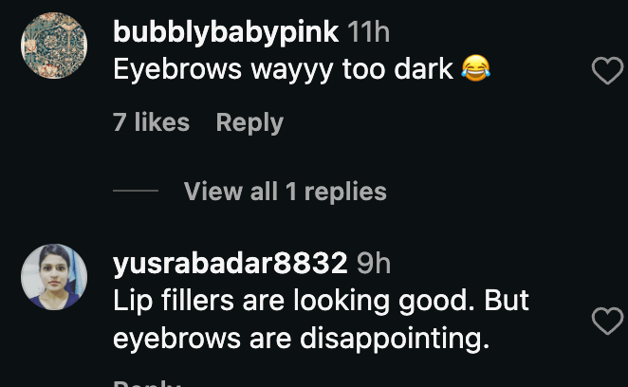
Task: Reply to bubblybabypink's comment
Action: coord(249,122)
